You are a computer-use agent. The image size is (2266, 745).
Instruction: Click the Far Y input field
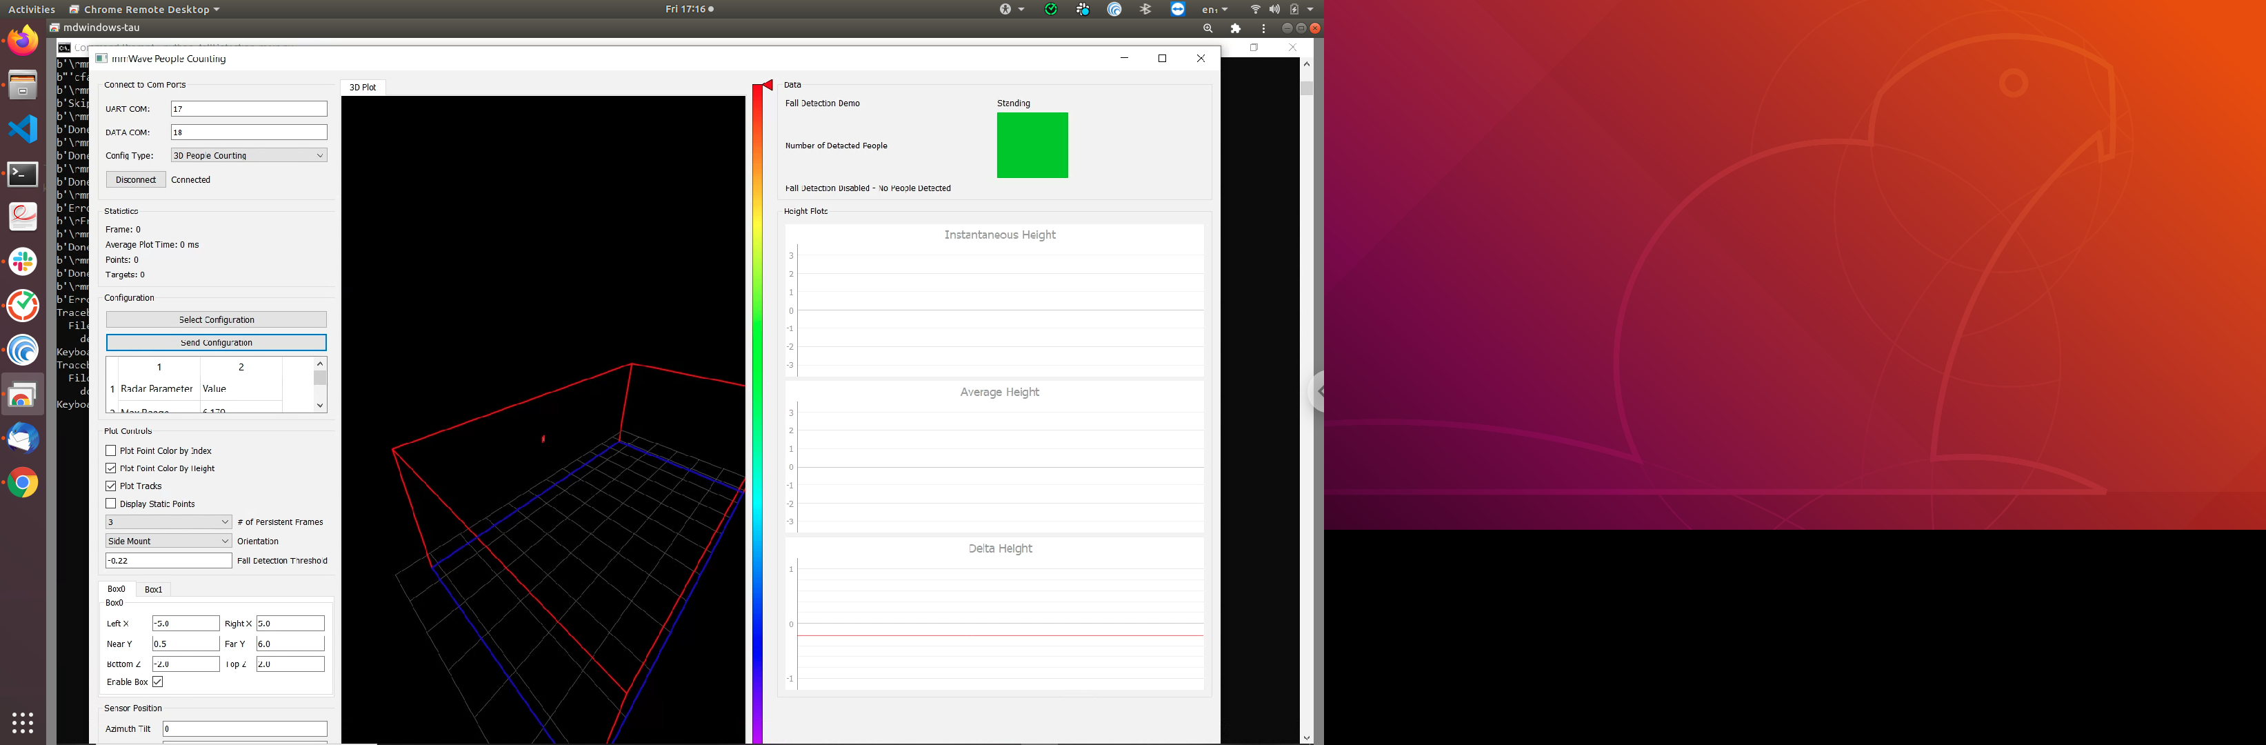click(x=290, y=644)
